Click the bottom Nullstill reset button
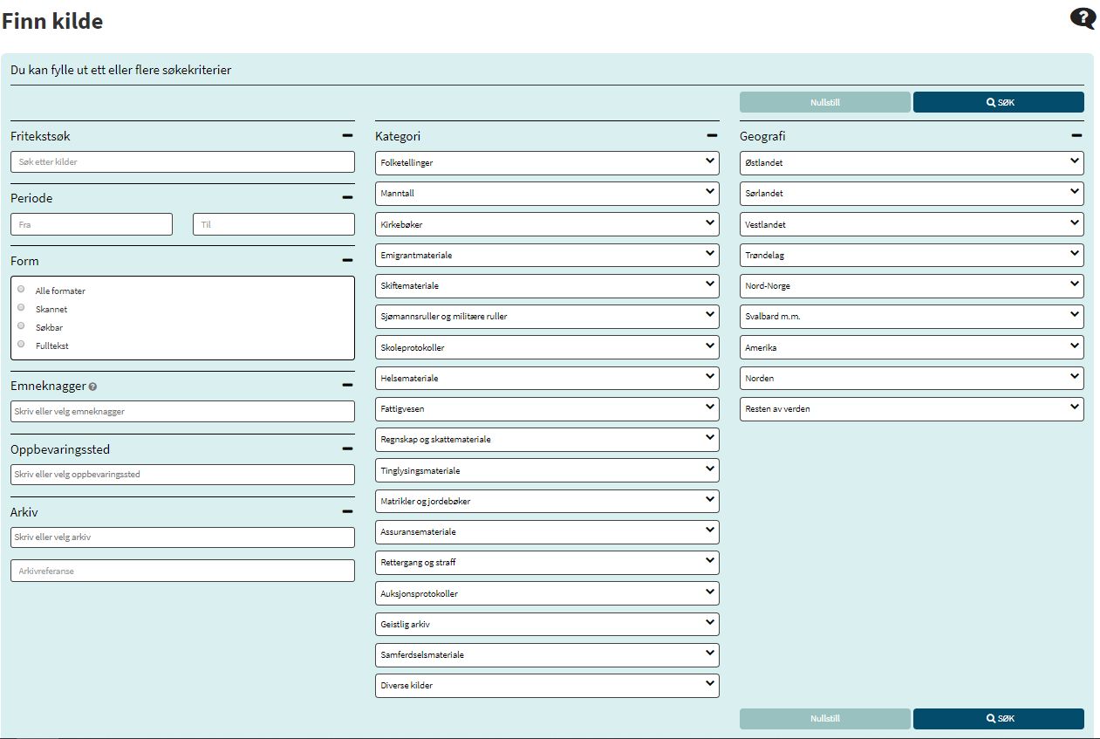The image size is (1100, 739). (x=824, y=719)
